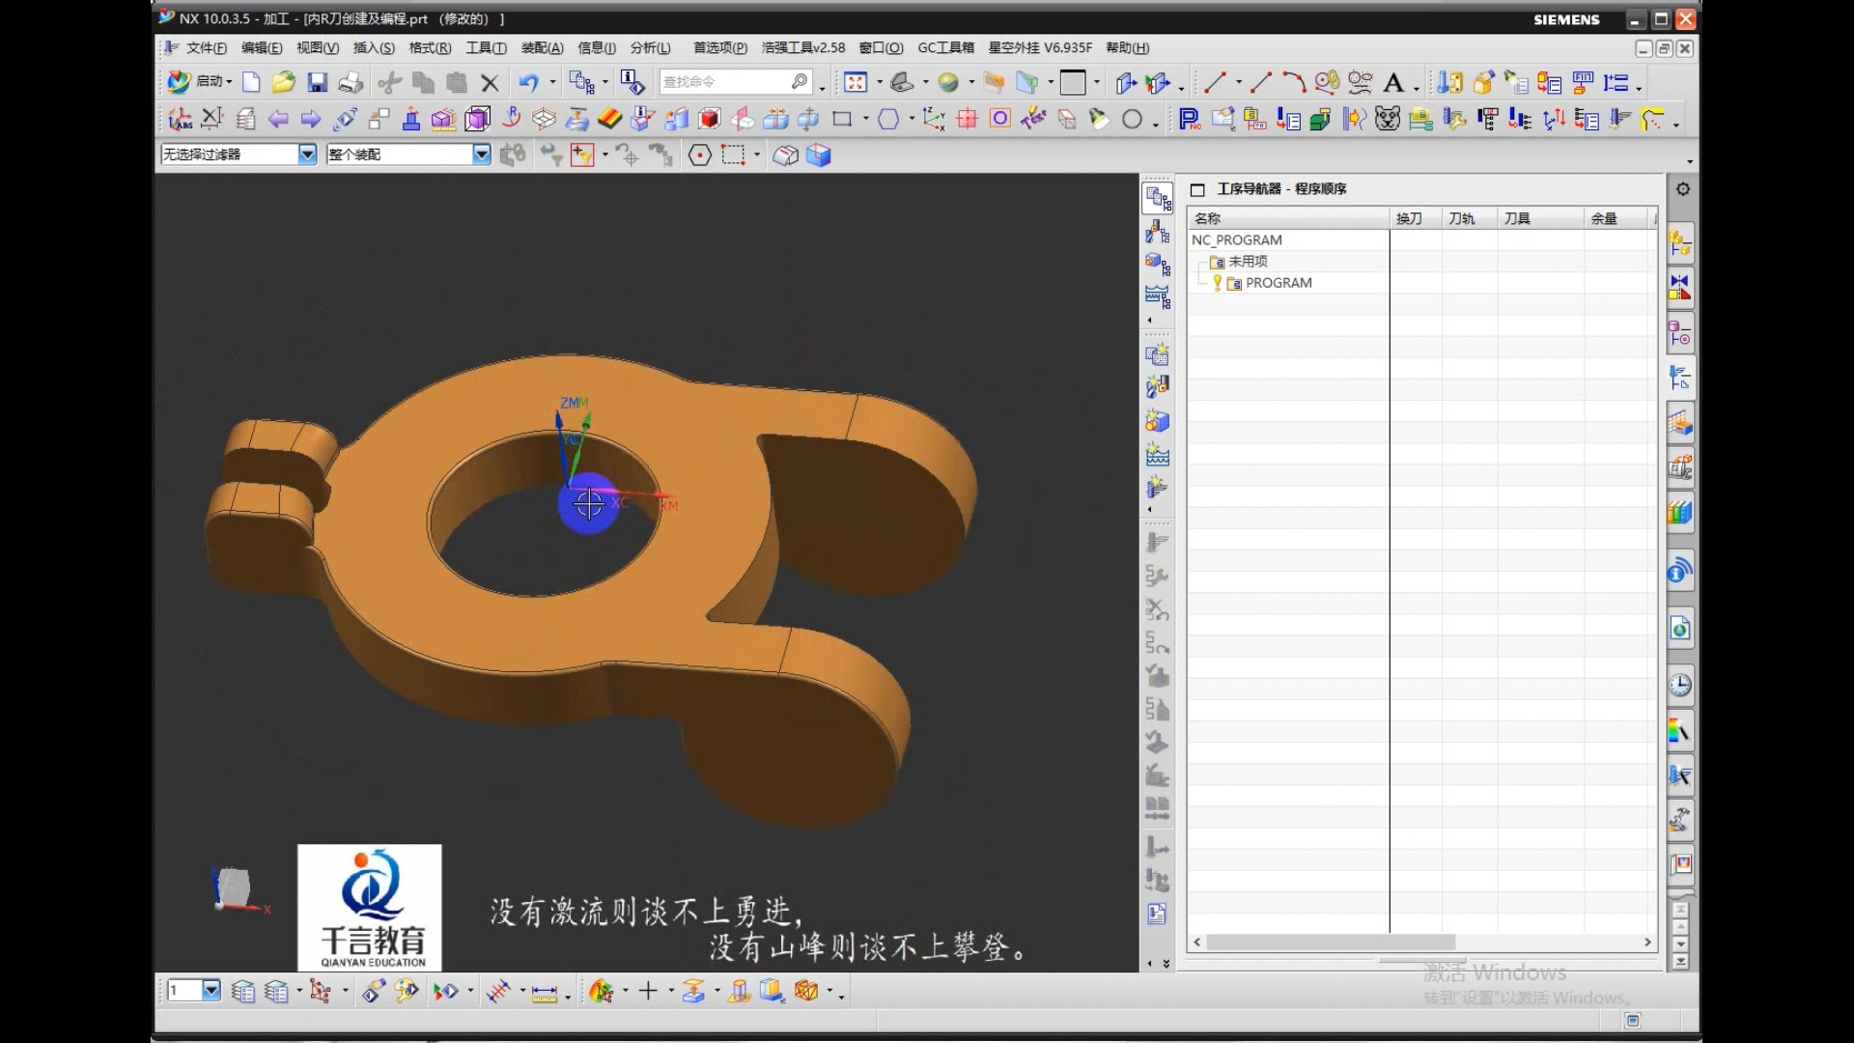This screenshot has height=1043, width=1854.
Task: Click the clock icon in right sidebar
Action: click(1680, 685)
